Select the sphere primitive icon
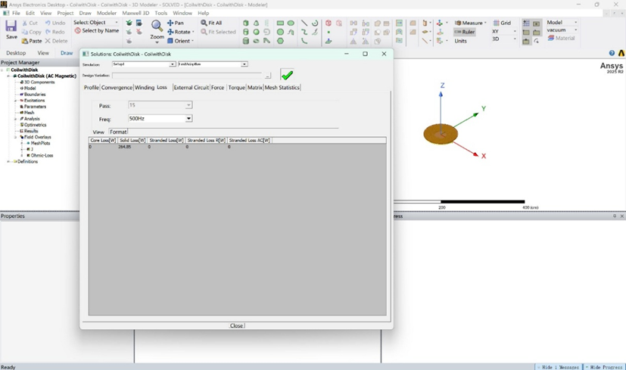This screenshot has width=626, height=370. pyautogui.click(x=257, y=32)
